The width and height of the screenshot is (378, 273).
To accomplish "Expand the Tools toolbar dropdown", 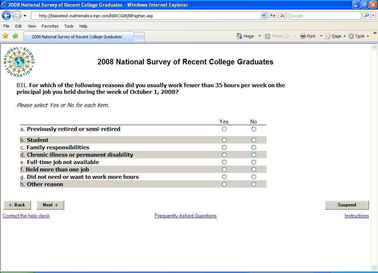I will coord(368,36).
